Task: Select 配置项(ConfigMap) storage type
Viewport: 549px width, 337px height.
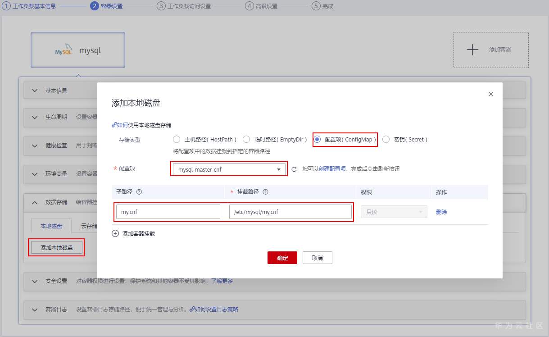Action: [x=317, y=140]
